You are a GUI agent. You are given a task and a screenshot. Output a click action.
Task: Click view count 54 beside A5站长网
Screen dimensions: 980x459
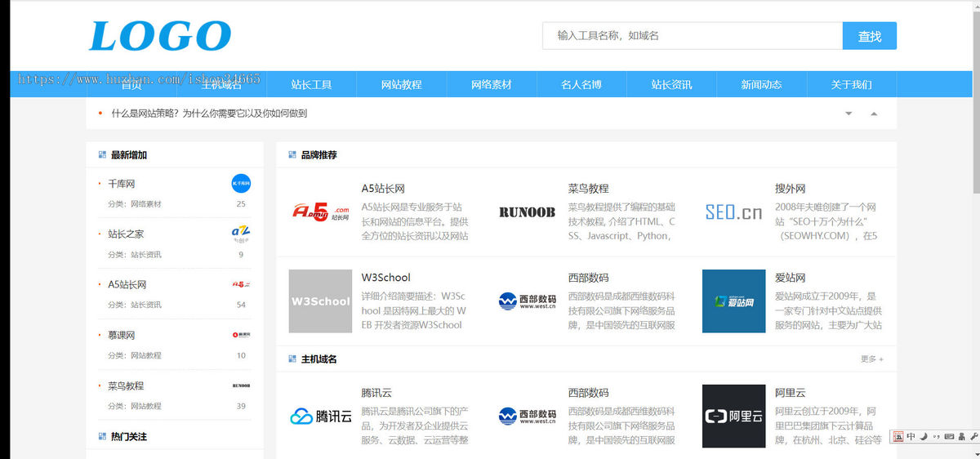coord(241,305)
